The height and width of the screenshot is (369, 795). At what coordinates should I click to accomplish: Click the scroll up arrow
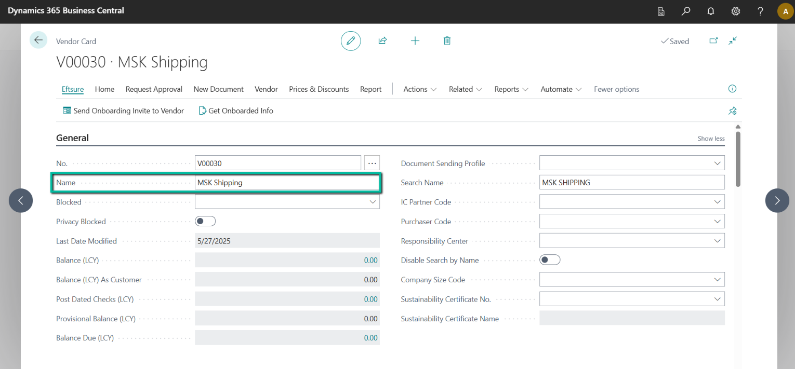coord(738,127)
